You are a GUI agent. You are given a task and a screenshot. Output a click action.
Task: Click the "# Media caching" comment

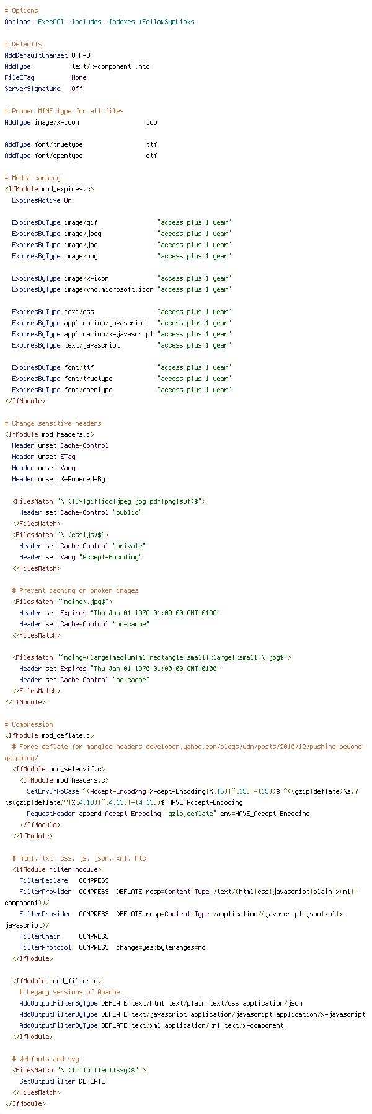pos(32,178)
